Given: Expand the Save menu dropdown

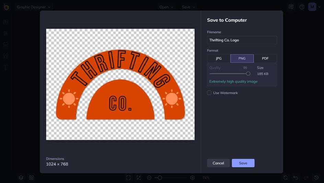Looking at the screenshot, I should pos(188,7).
